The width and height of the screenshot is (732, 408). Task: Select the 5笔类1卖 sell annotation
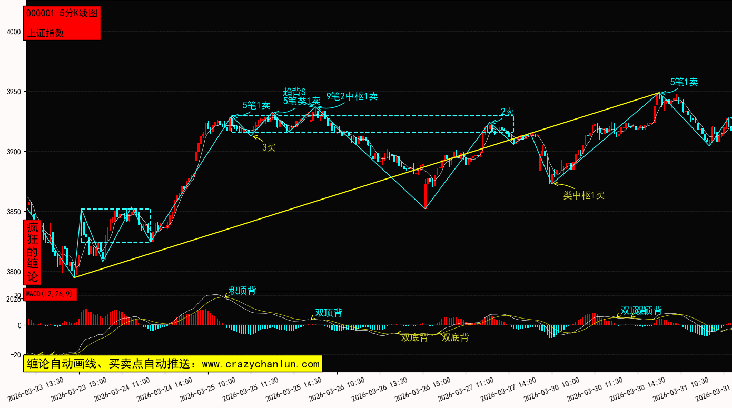(x=301, y=101)
